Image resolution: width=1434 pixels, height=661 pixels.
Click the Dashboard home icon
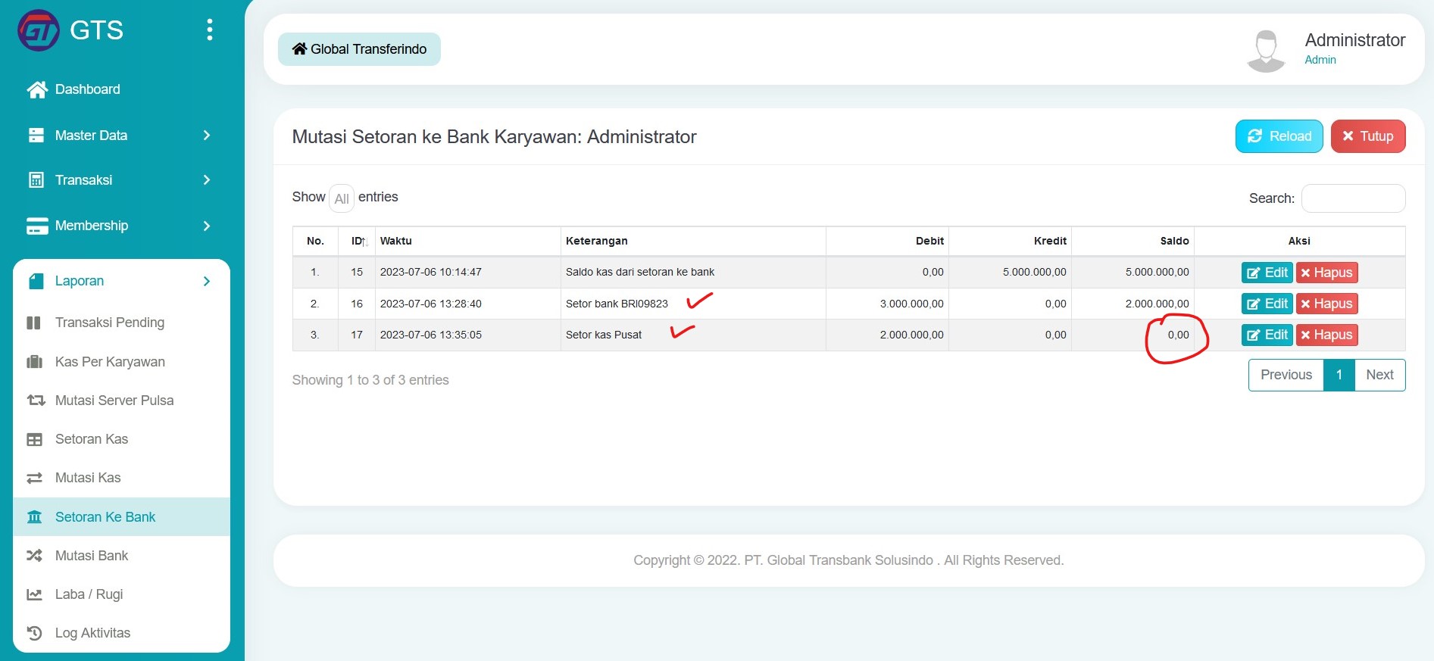pyautogui.click(x=36, y=89)
